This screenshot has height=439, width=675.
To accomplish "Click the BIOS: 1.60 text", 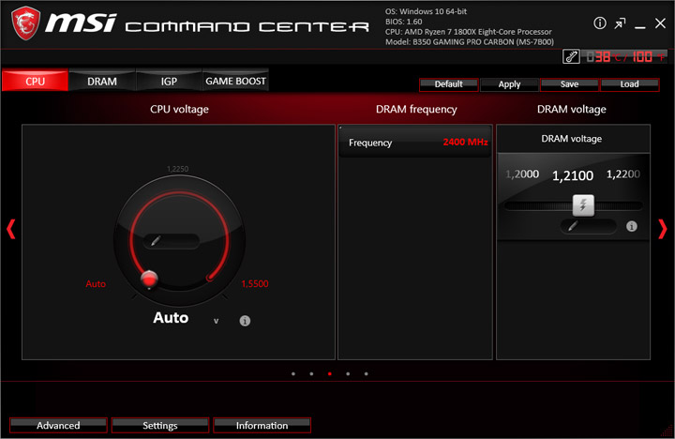I will tap(404, 22).
